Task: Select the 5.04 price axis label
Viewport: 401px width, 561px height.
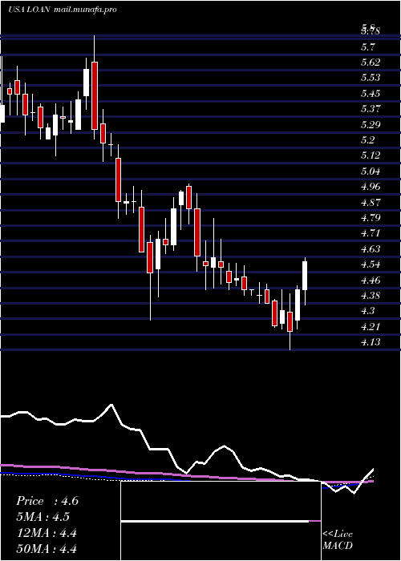Action: (x=371, y=171)
